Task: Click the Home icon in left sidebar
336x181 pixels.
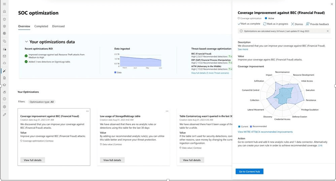Action: [4, 12]
